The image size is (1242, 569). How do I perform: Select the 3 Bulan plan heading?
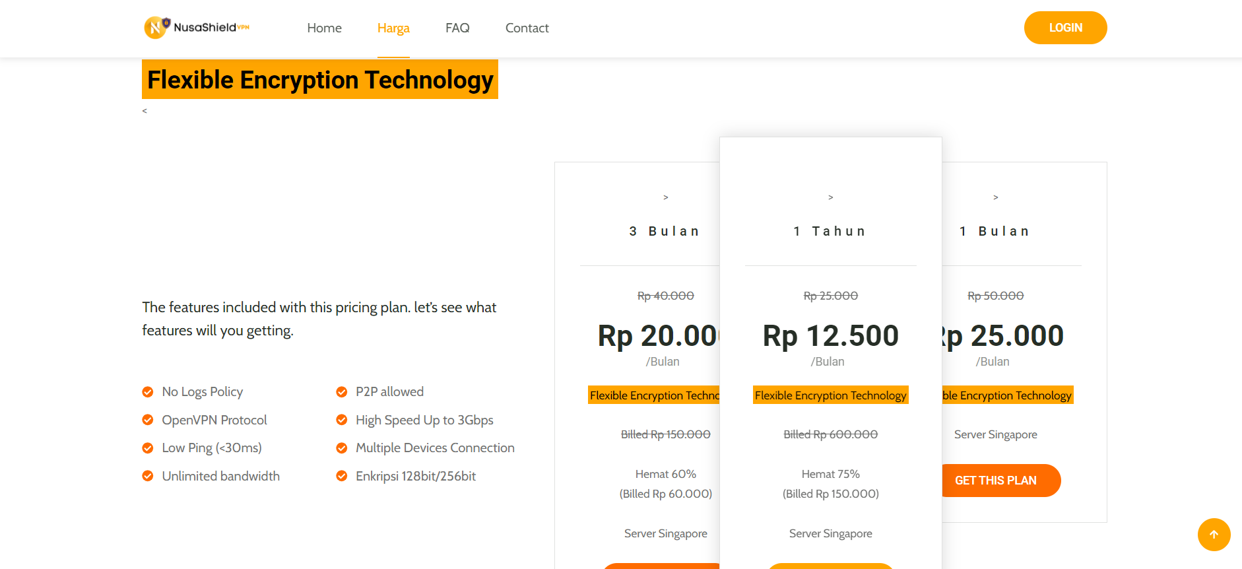click(665, 231)
